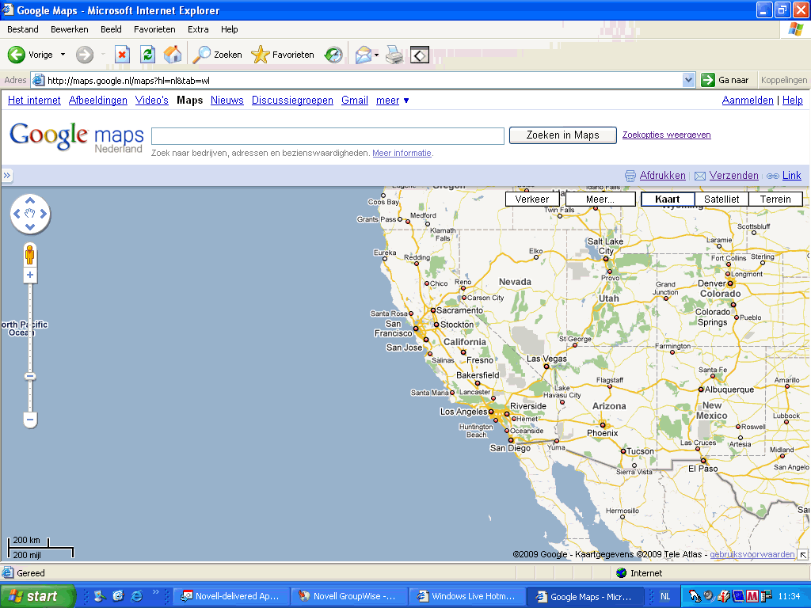The image size is (811, 608).
Task: Follow the Afdrukken link
Action: [x=663, y=175]
